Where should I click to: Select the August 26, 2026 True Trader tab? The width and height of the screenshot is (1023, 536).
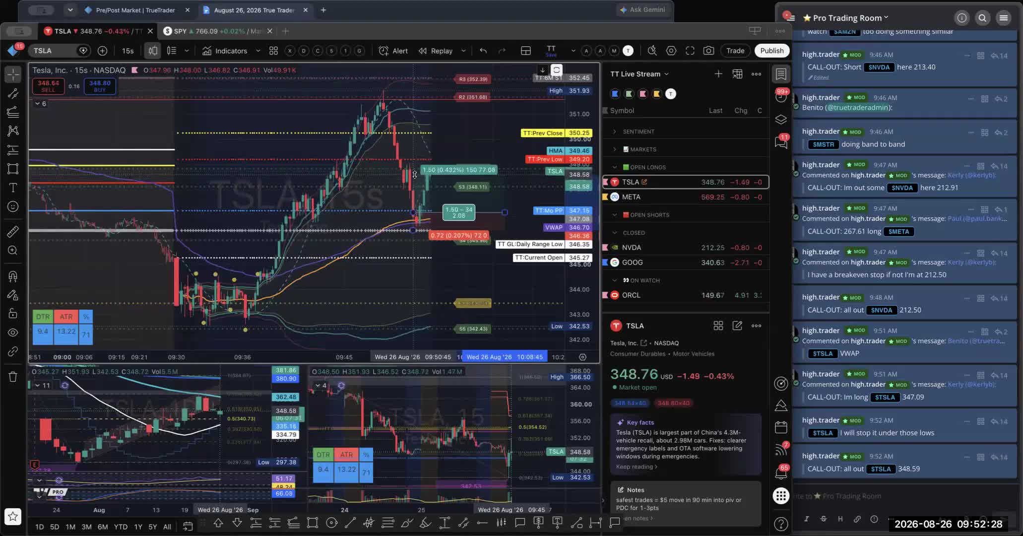254,10
